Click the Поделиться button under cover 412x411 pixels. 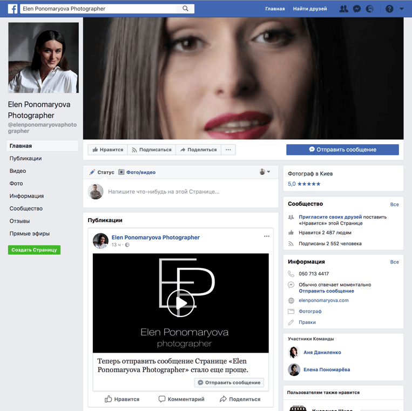pos(198,150)
